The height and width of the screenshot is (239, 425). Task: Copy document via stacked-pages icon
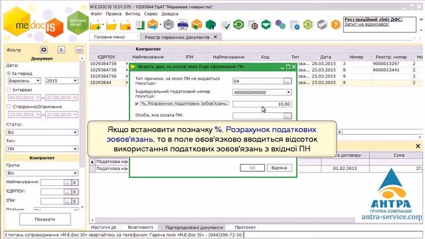tap(139, 25)
